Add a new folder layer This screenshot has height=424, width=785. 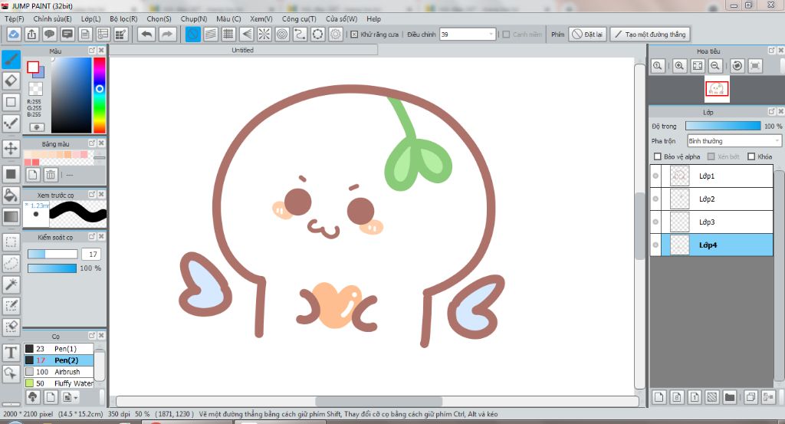tap(730, 397)
